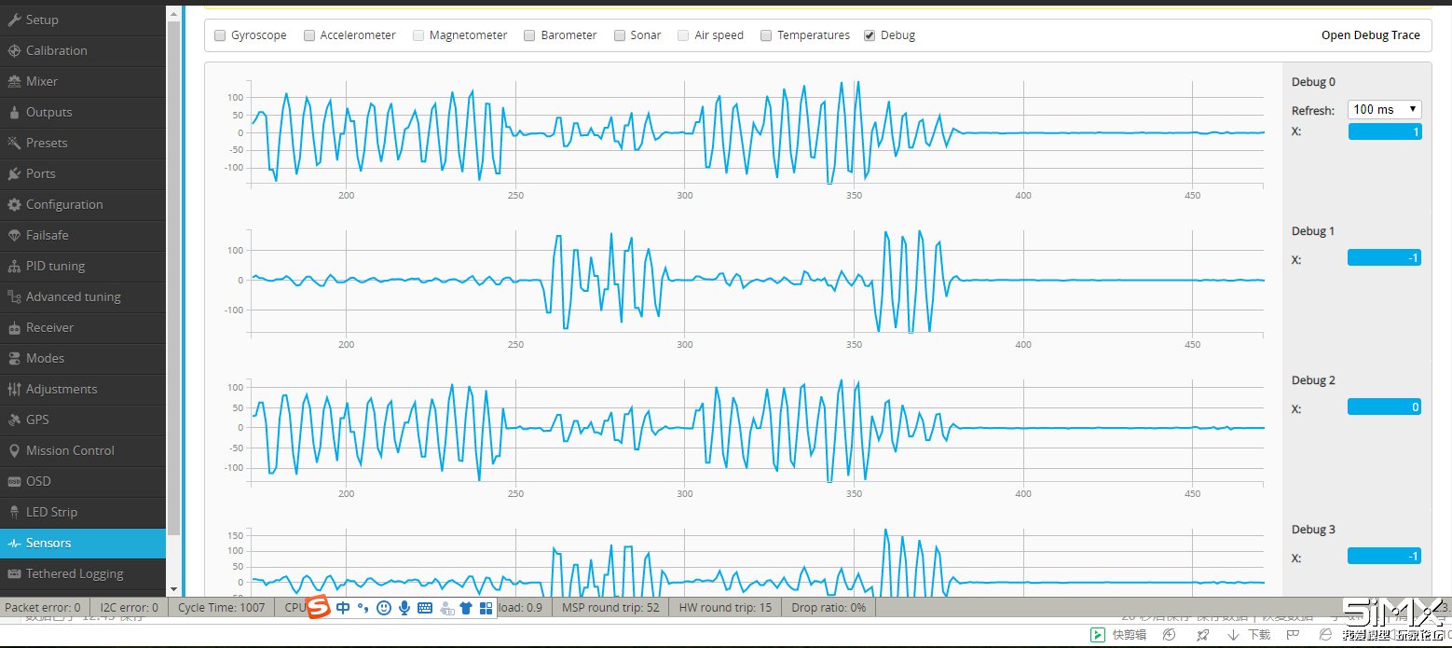Click the Sogou S logo on IME bar

pos(320,607)
